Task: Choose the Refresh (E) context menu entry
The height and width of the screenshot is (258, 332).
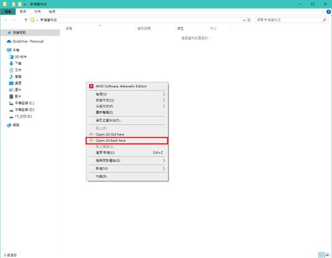Action: [127, 112]
